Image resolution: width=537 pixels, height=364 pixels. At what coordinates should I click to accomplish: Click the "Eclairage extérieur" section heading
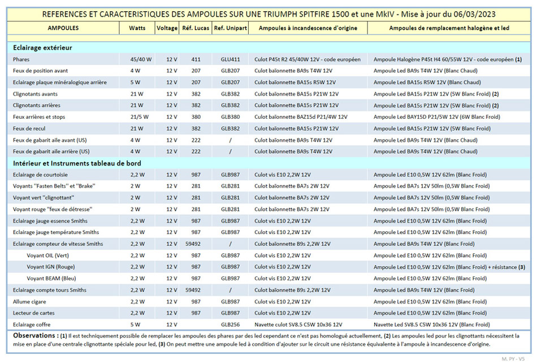click(42, 48)
